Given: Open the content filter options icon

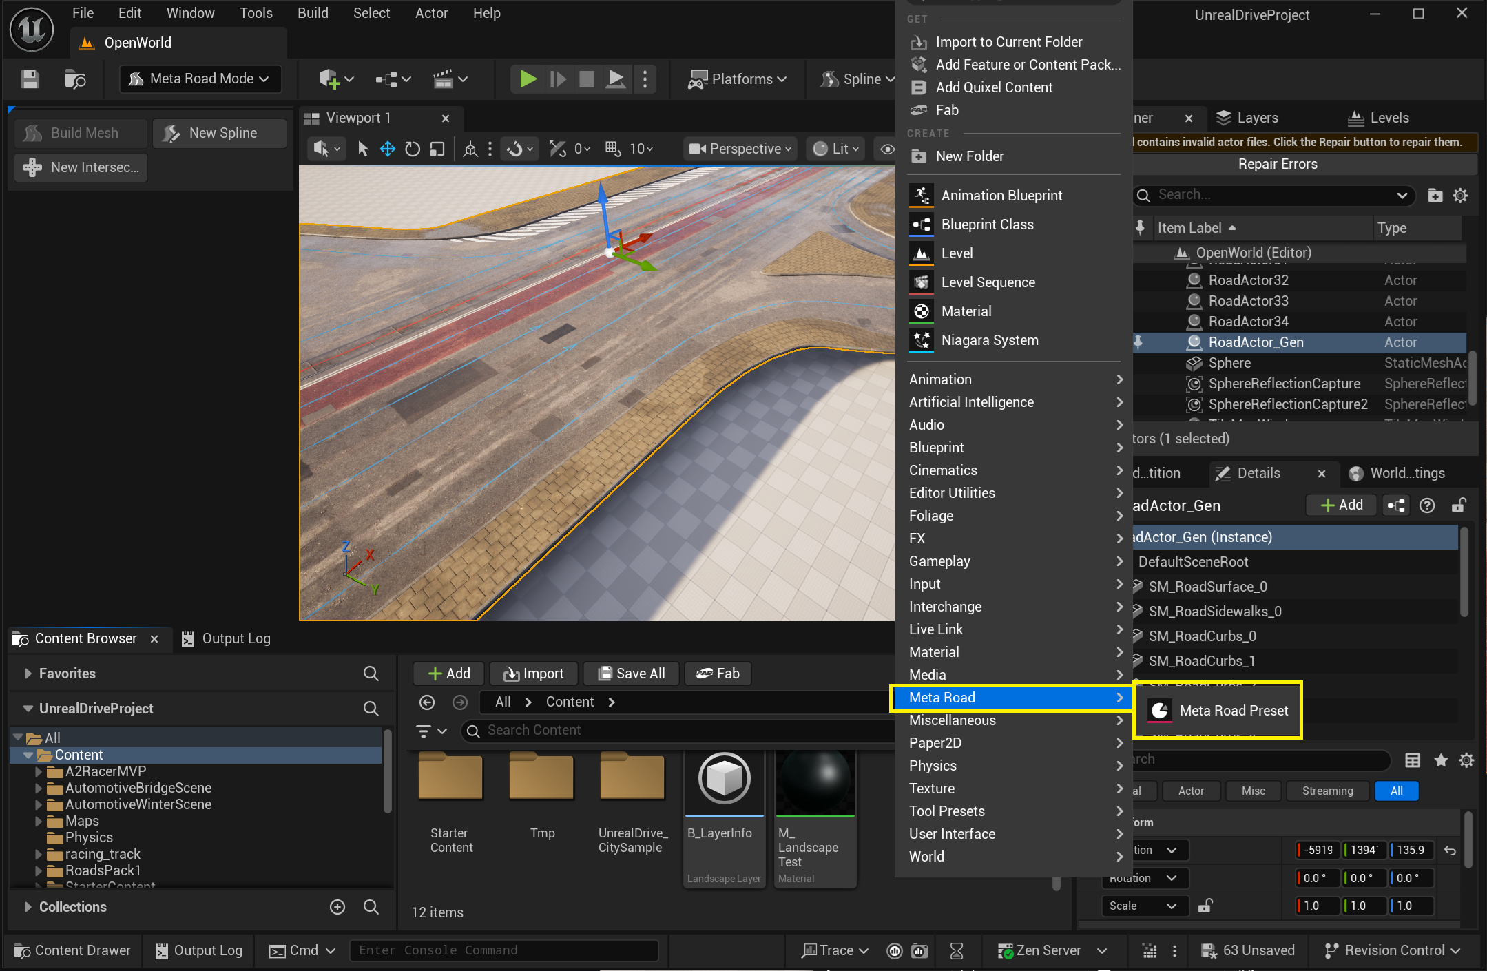Looking at the screenshot, I should pos(431,731).
